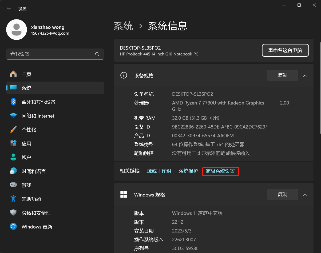This screenshot has height=253, width=321.
Task: Click the 没有可用于此显示器的笔或触控输入 value
Action: [x=211, y=153]
